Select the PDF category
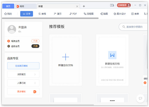This screenshot has height=107, width=149. point(73,14)
